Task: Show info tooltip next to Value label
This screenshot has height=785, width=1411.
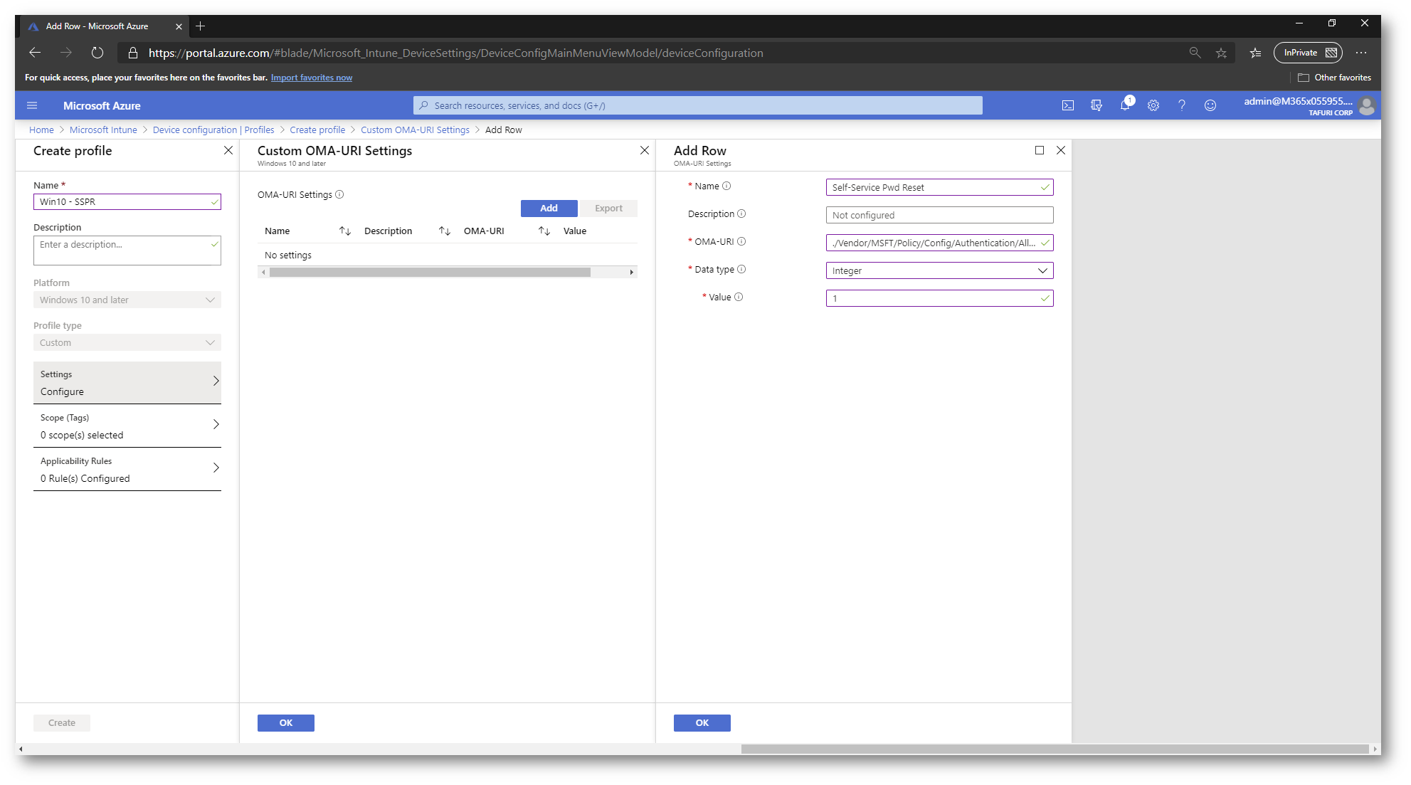Action: coord(739,297)
